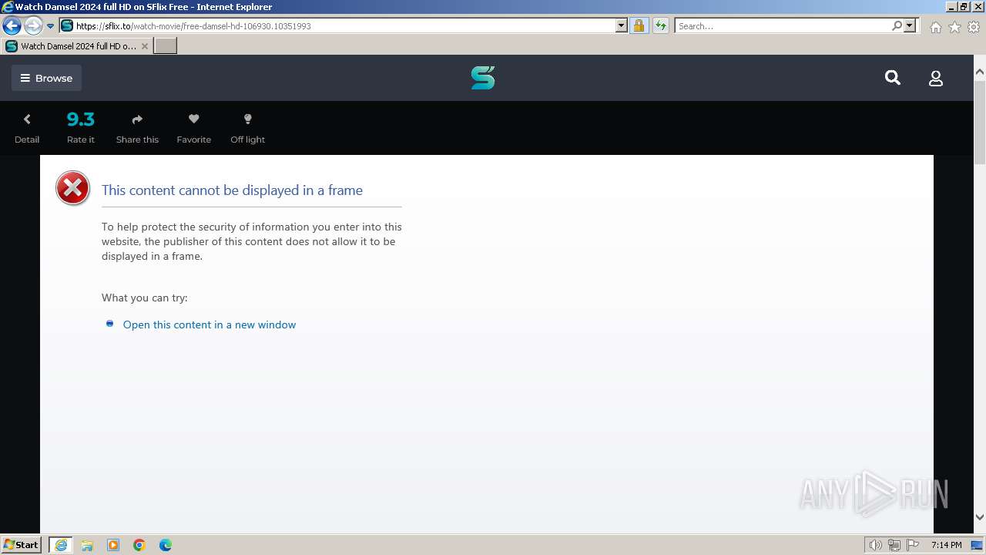Click the vertical scrollbar thumb
986x555 pixels.
coord(979,121)
